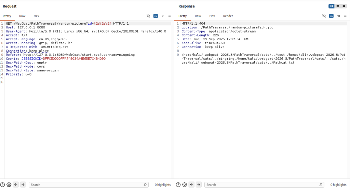The width and height of the screenshot is (350, 190).
Task: Select top-bottom stacked layout icon
Action: (338, 6)
